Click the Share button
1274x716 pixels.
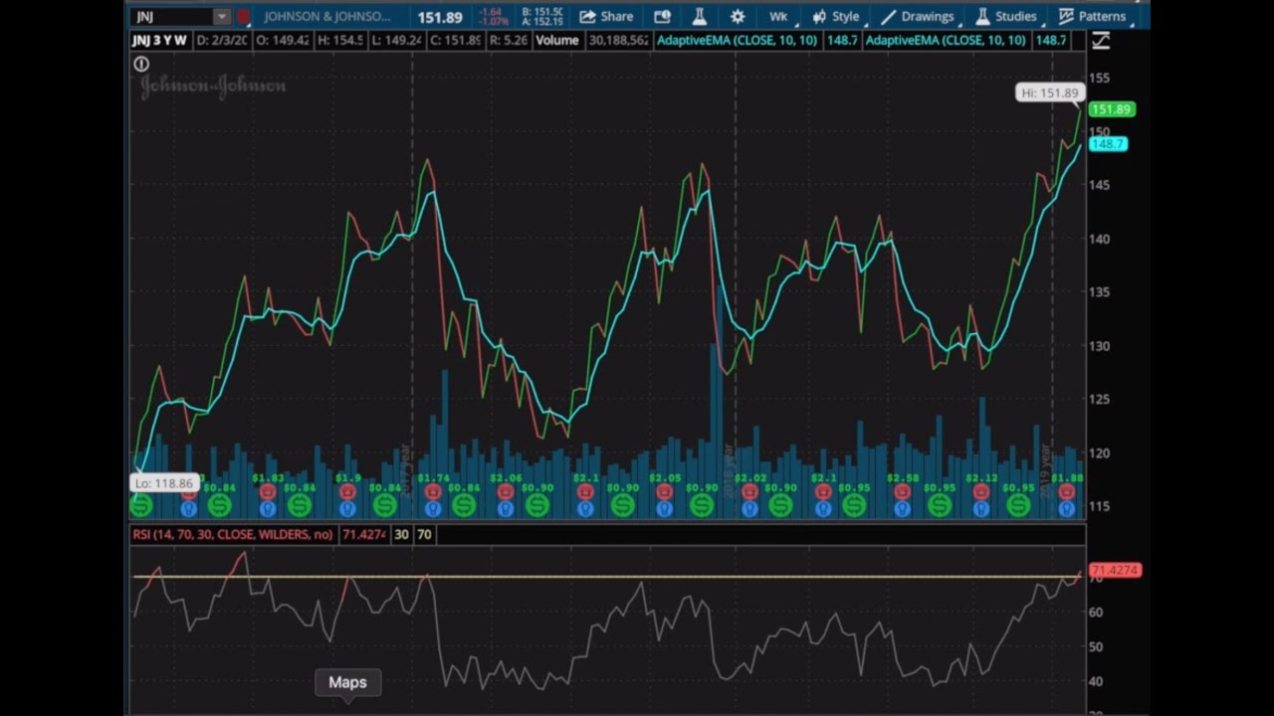606,17
